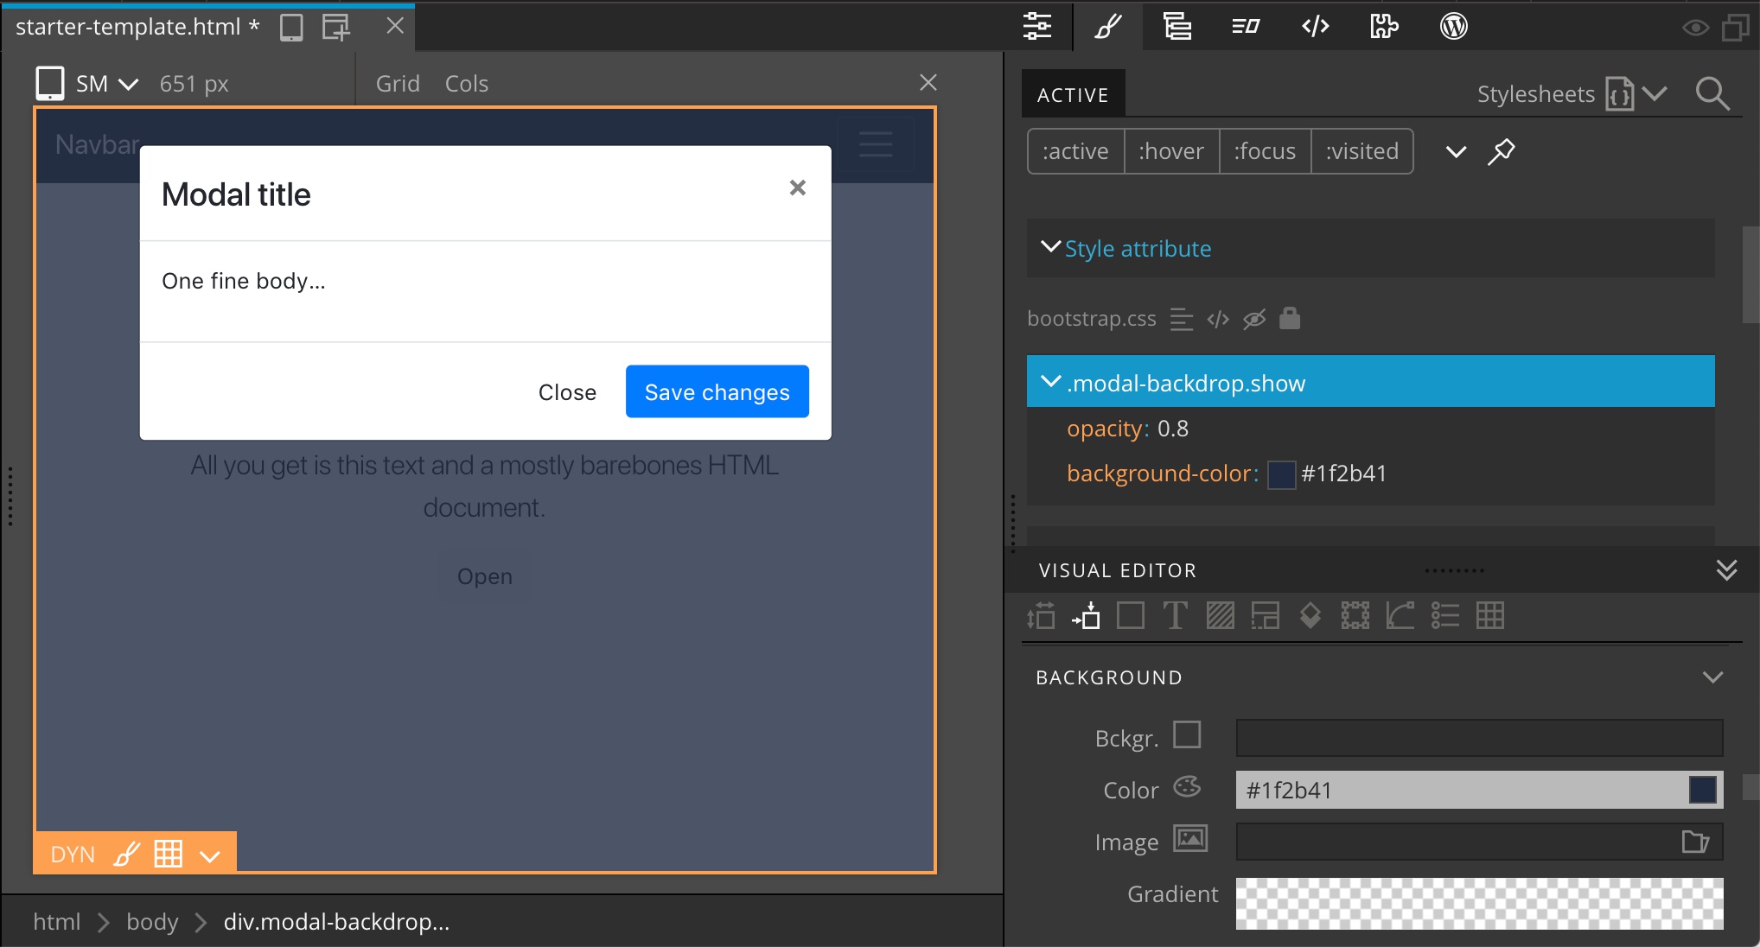Collapse the Style attribute section
The image size is (1760, 947).
coord(1050,247)
